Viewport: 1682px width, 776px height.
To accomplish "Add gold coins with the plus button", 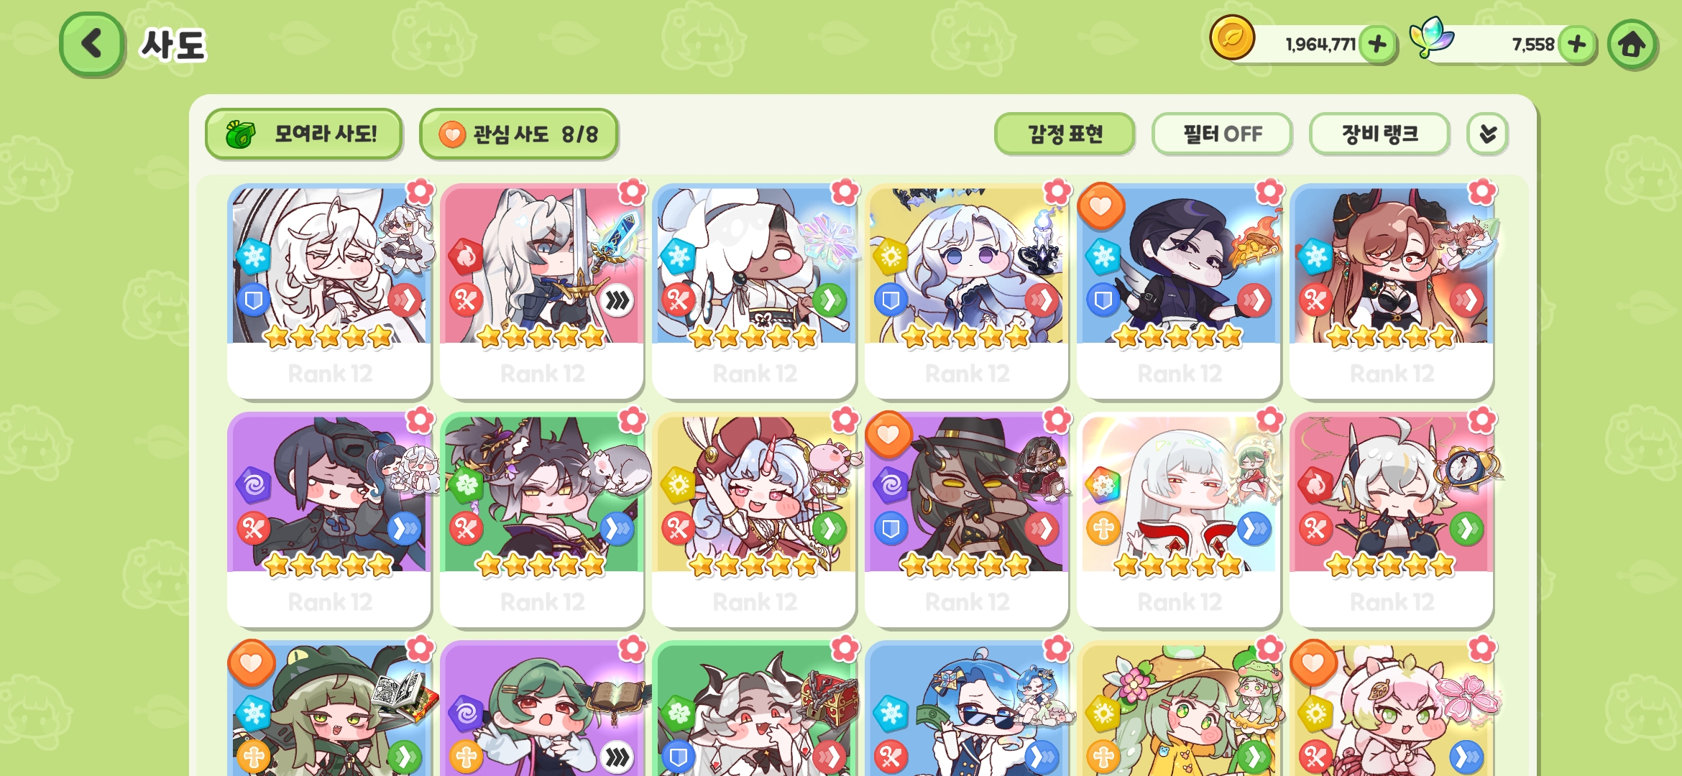I will 1377,45.
